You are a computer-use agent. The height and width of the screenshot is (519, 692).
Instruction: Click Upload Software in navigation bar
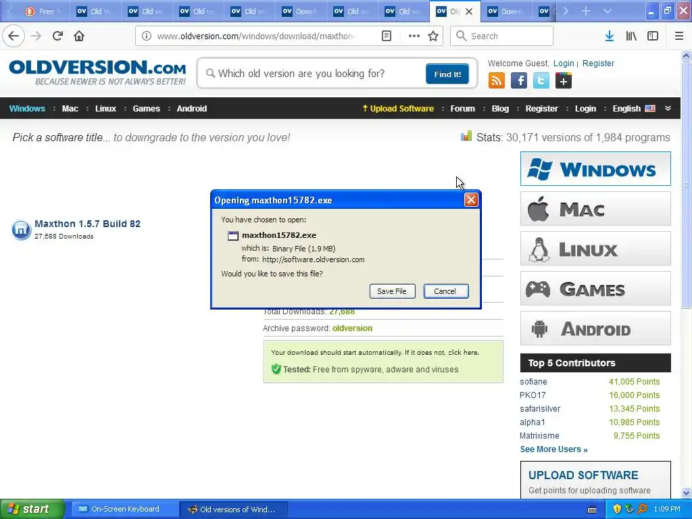[398, 109]
